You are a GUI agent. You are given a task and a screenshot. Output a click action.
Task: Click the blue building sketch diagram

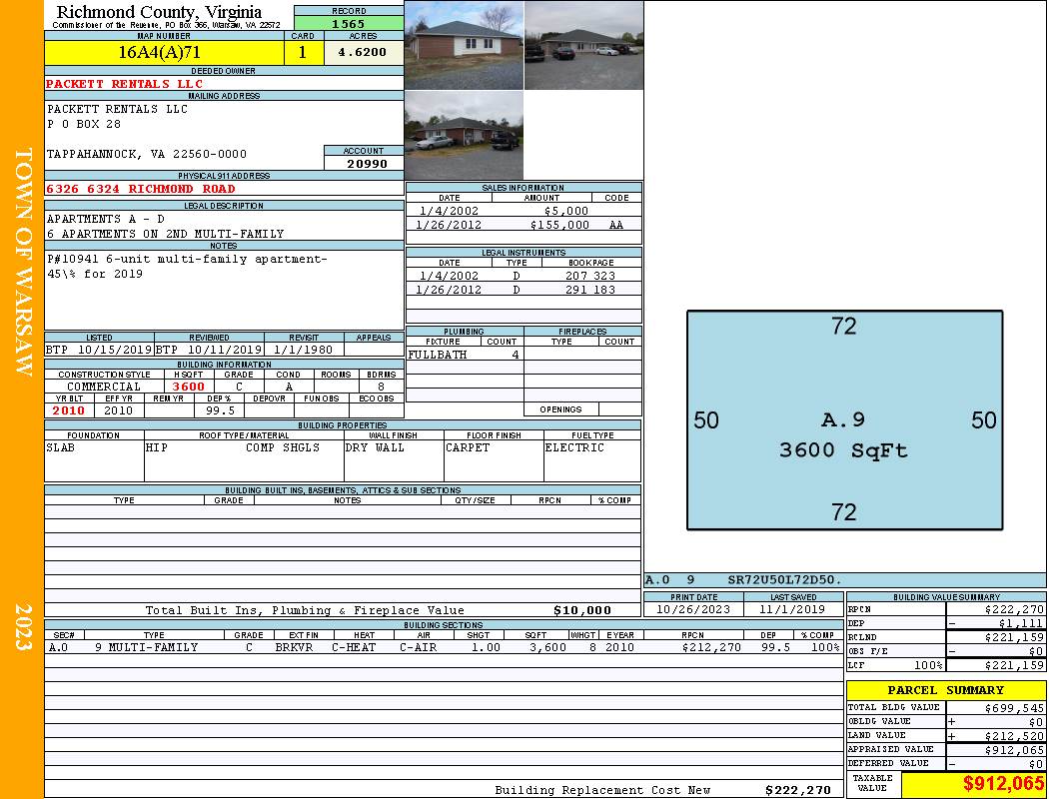click(x=844, y=419)
